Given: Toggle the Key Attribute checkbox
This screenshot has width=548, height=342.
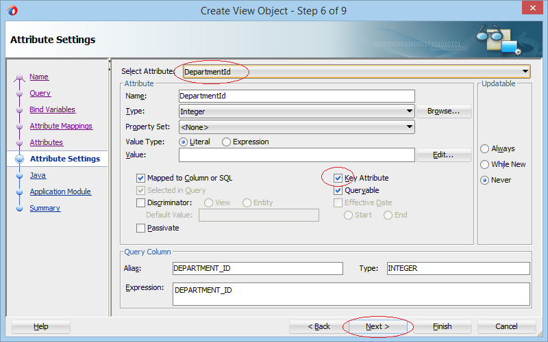Looking at the screenshot, I should click(x=338, y=179).
